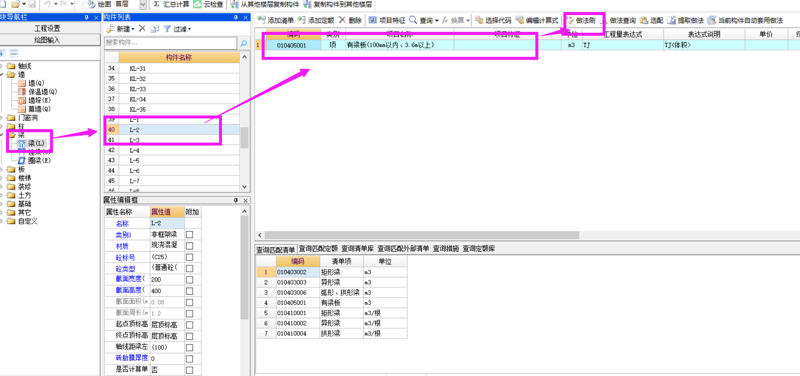Expand the 土方 tree folder
Viewport: 800px width, 376px height.
pyautogui.click(x=2, y=195)
